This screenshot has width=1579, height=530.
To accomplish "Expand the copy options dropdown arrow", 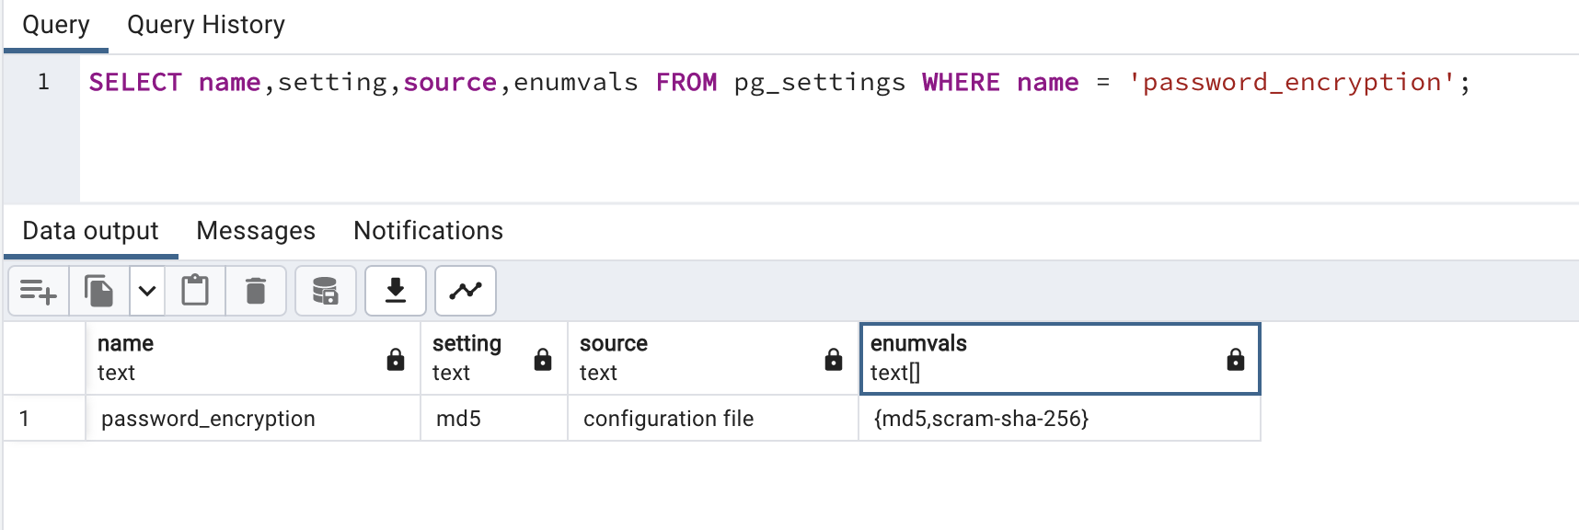I will (147, 292).
